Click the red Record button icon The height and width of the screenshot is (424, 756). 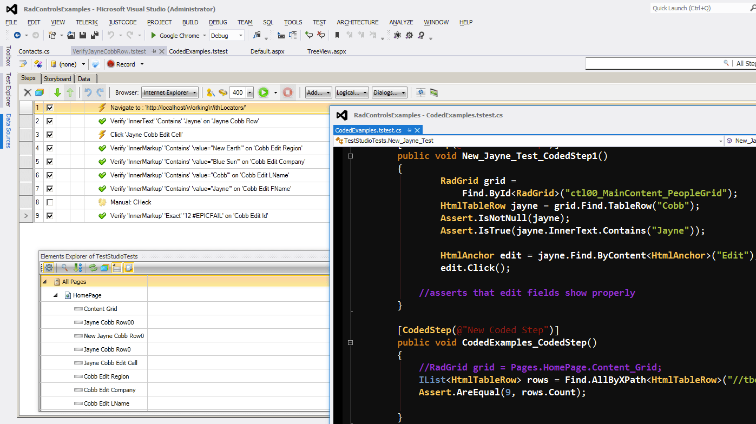coord(111,64)
